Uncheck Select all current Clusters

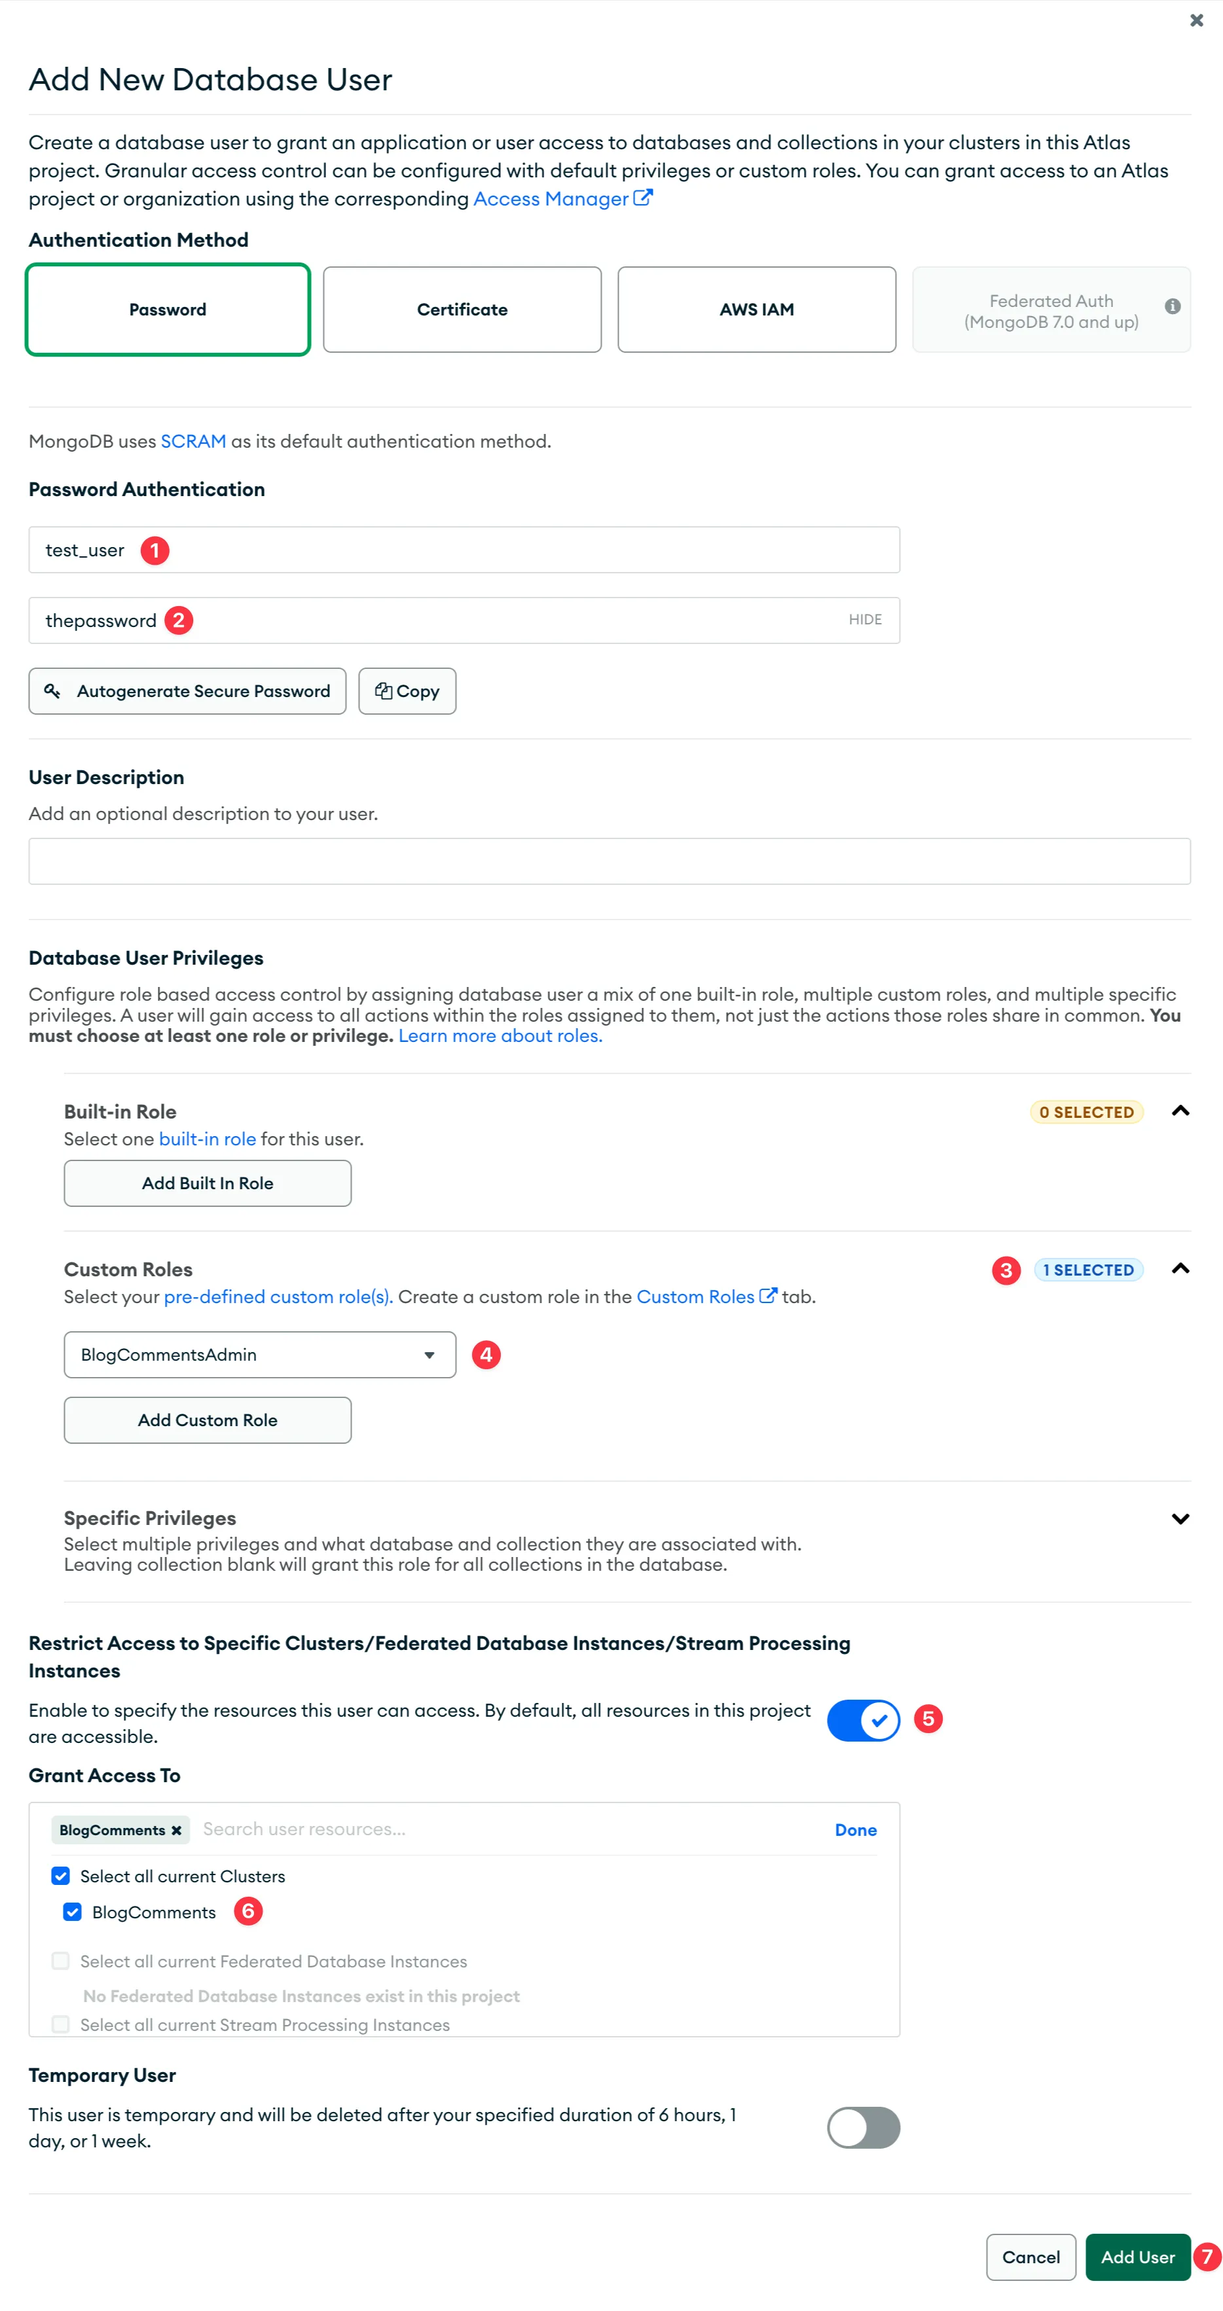61,1876
